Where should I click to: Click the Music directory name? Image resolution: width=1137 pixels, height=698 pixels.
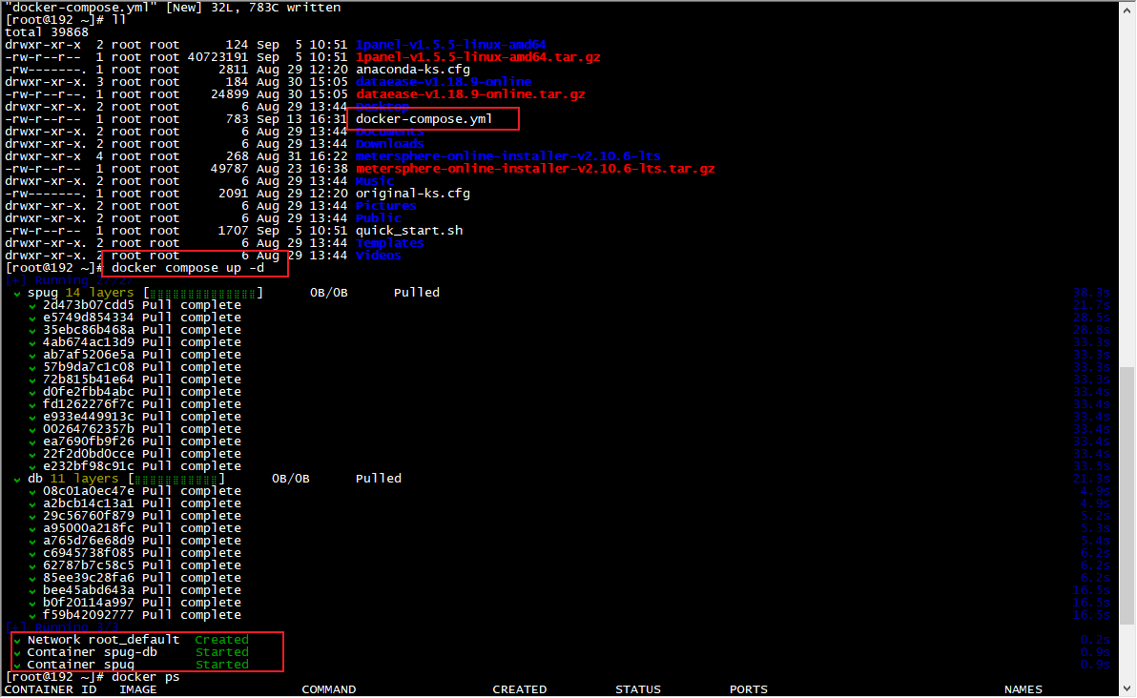click(374, 181)
